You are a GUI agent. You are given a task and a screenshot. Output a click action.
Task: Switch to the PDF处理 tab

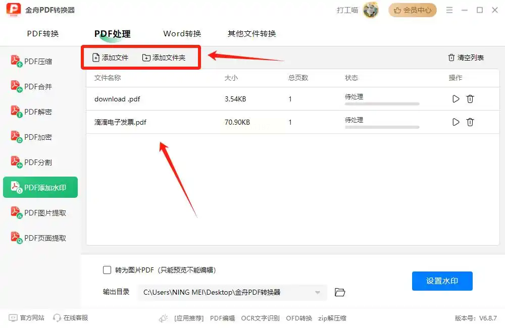point(113,33)
